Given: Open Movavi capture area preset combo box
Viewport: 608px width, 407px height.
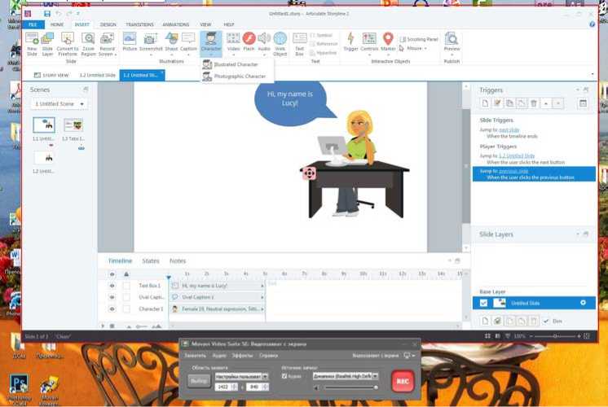Looking at the screenshot, I should pos(241,376).
